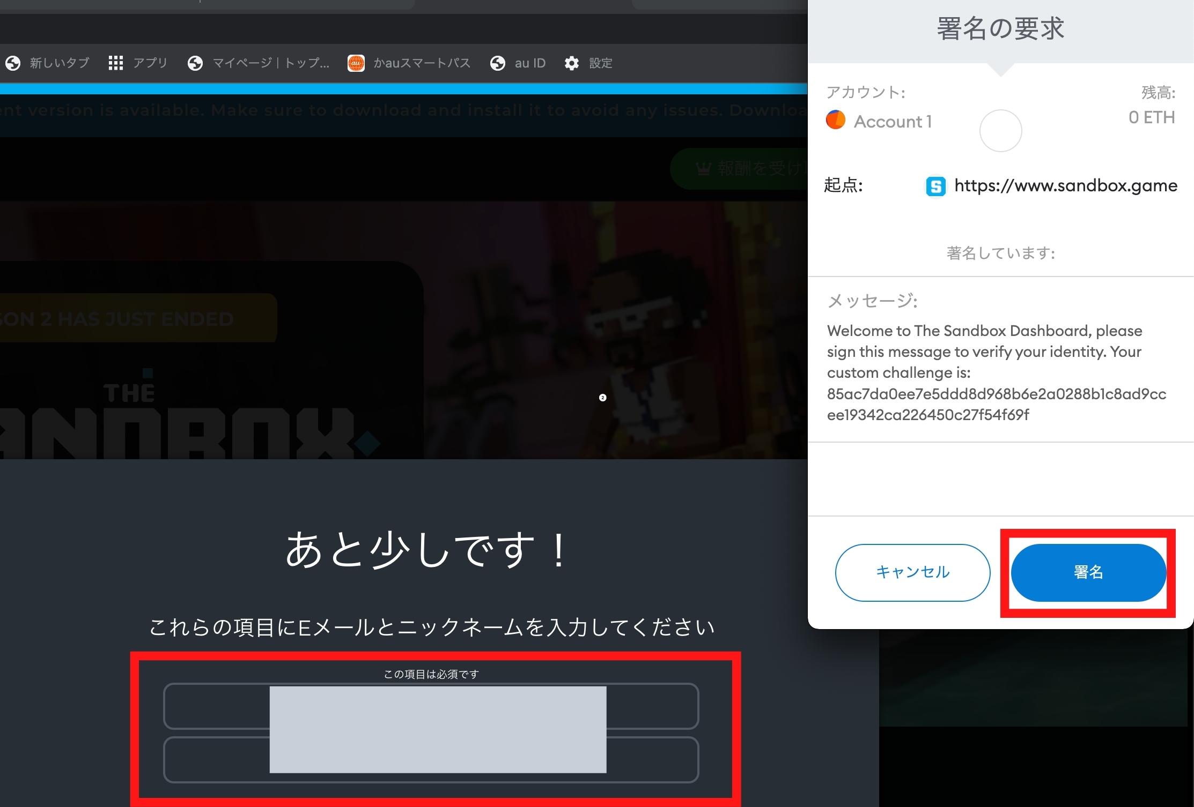Open the マイページ｜トップ bookmark

pos(259,63)
